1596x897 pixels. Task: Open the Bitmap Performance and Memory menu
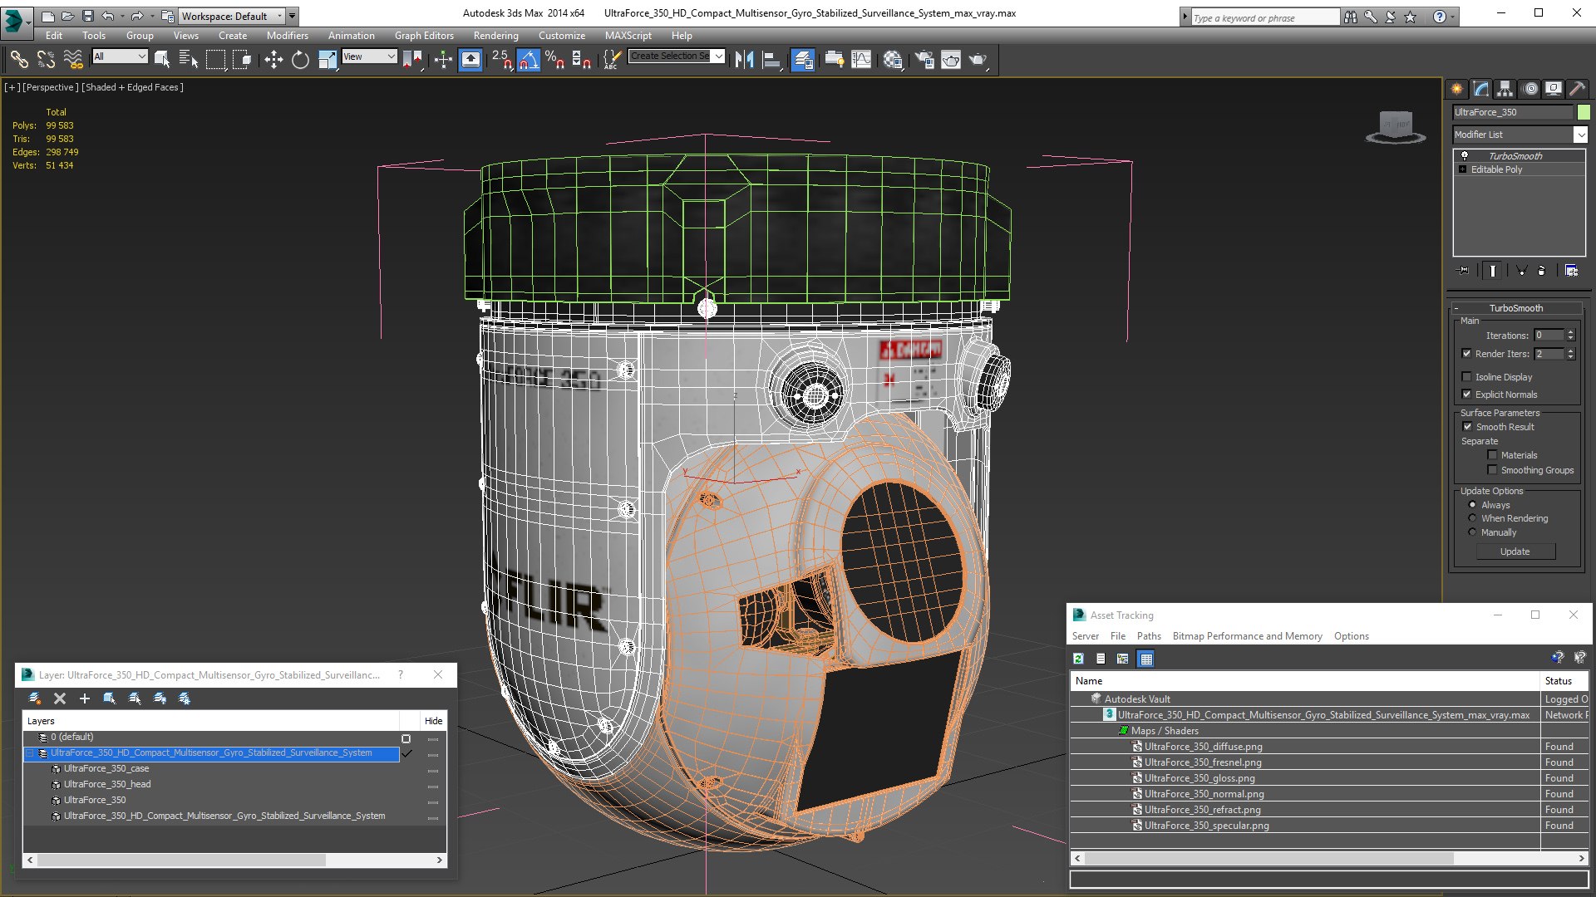coord(1246,636)
